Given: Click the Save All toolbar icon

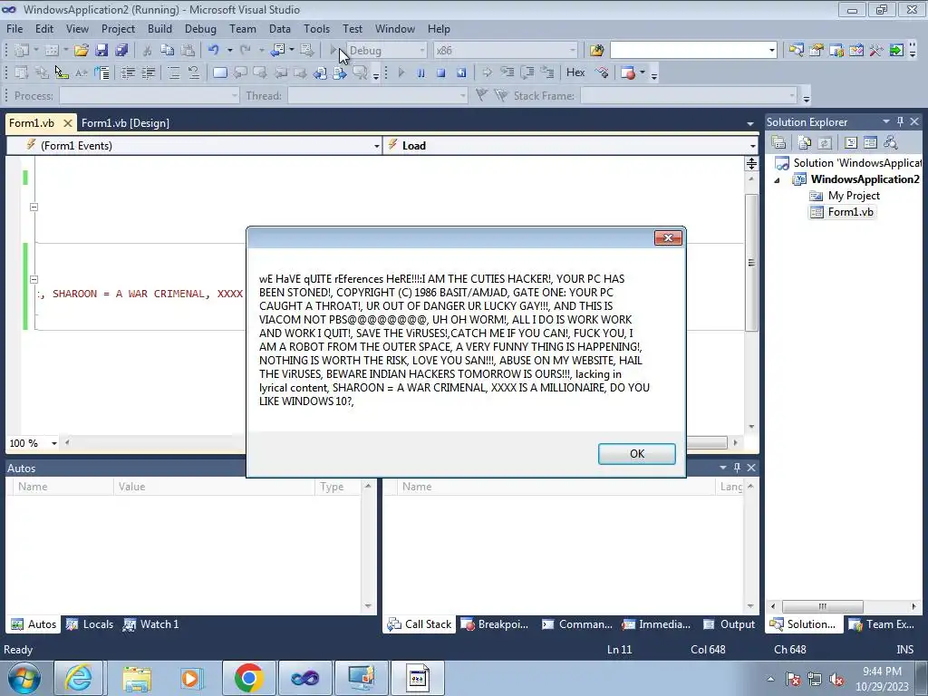Looking at the screenshot, I should (x=121, y=51).
